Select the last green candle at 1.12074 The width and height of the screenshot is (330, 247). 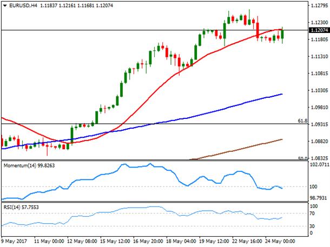(x=282, y=34)
